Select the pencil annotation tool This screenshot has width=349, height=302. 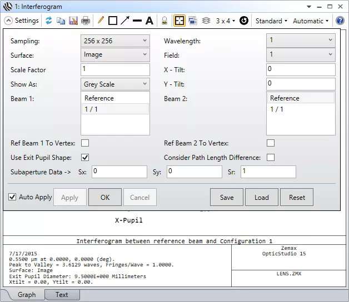click(101, 21)
